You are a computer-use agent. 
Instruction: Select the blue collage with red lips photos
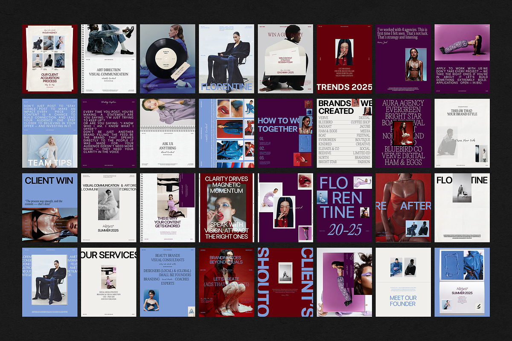click(227, 133)
